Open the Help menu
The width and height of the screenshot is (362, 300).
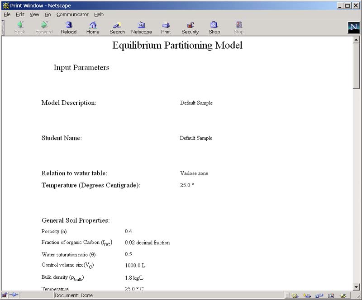click(99, 14)
